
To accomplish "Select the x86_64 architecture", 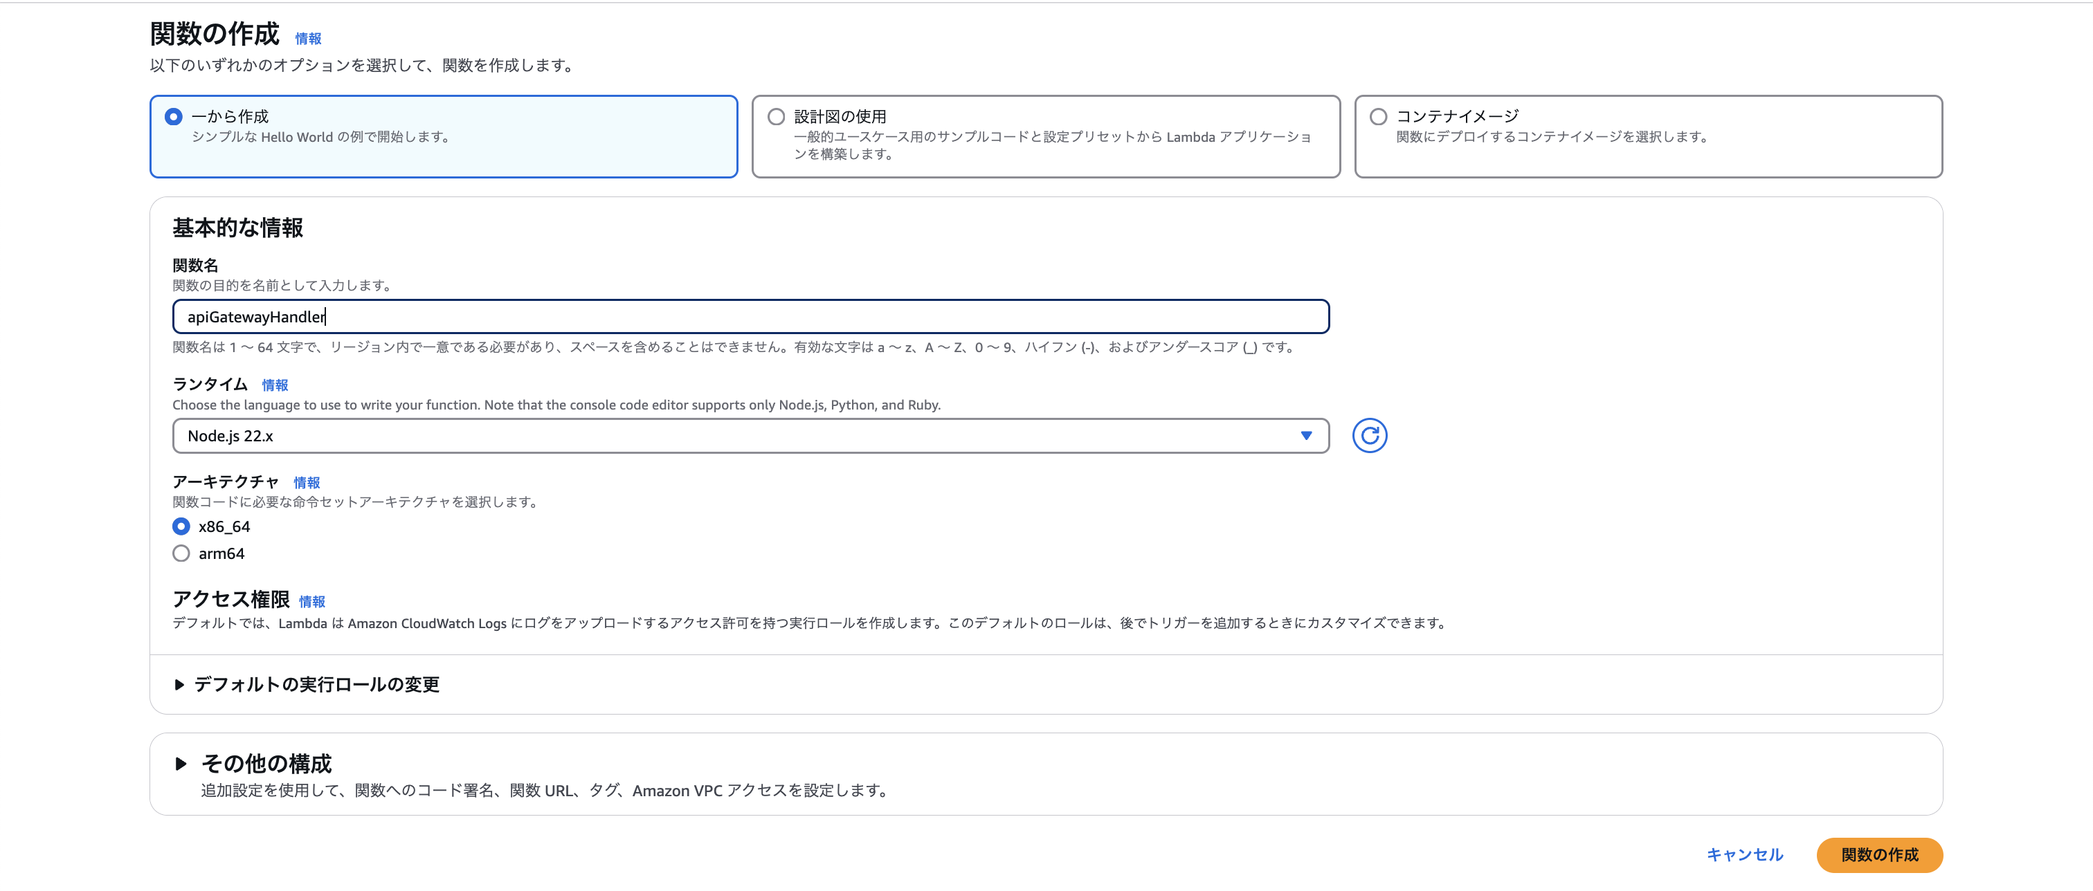I will coord(181,526).
